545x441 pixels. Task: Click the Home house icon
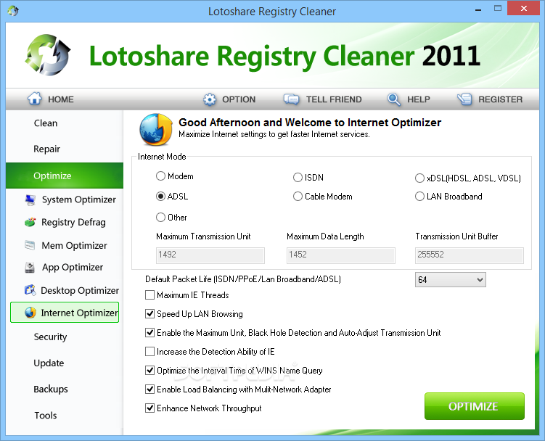(35, 99)
